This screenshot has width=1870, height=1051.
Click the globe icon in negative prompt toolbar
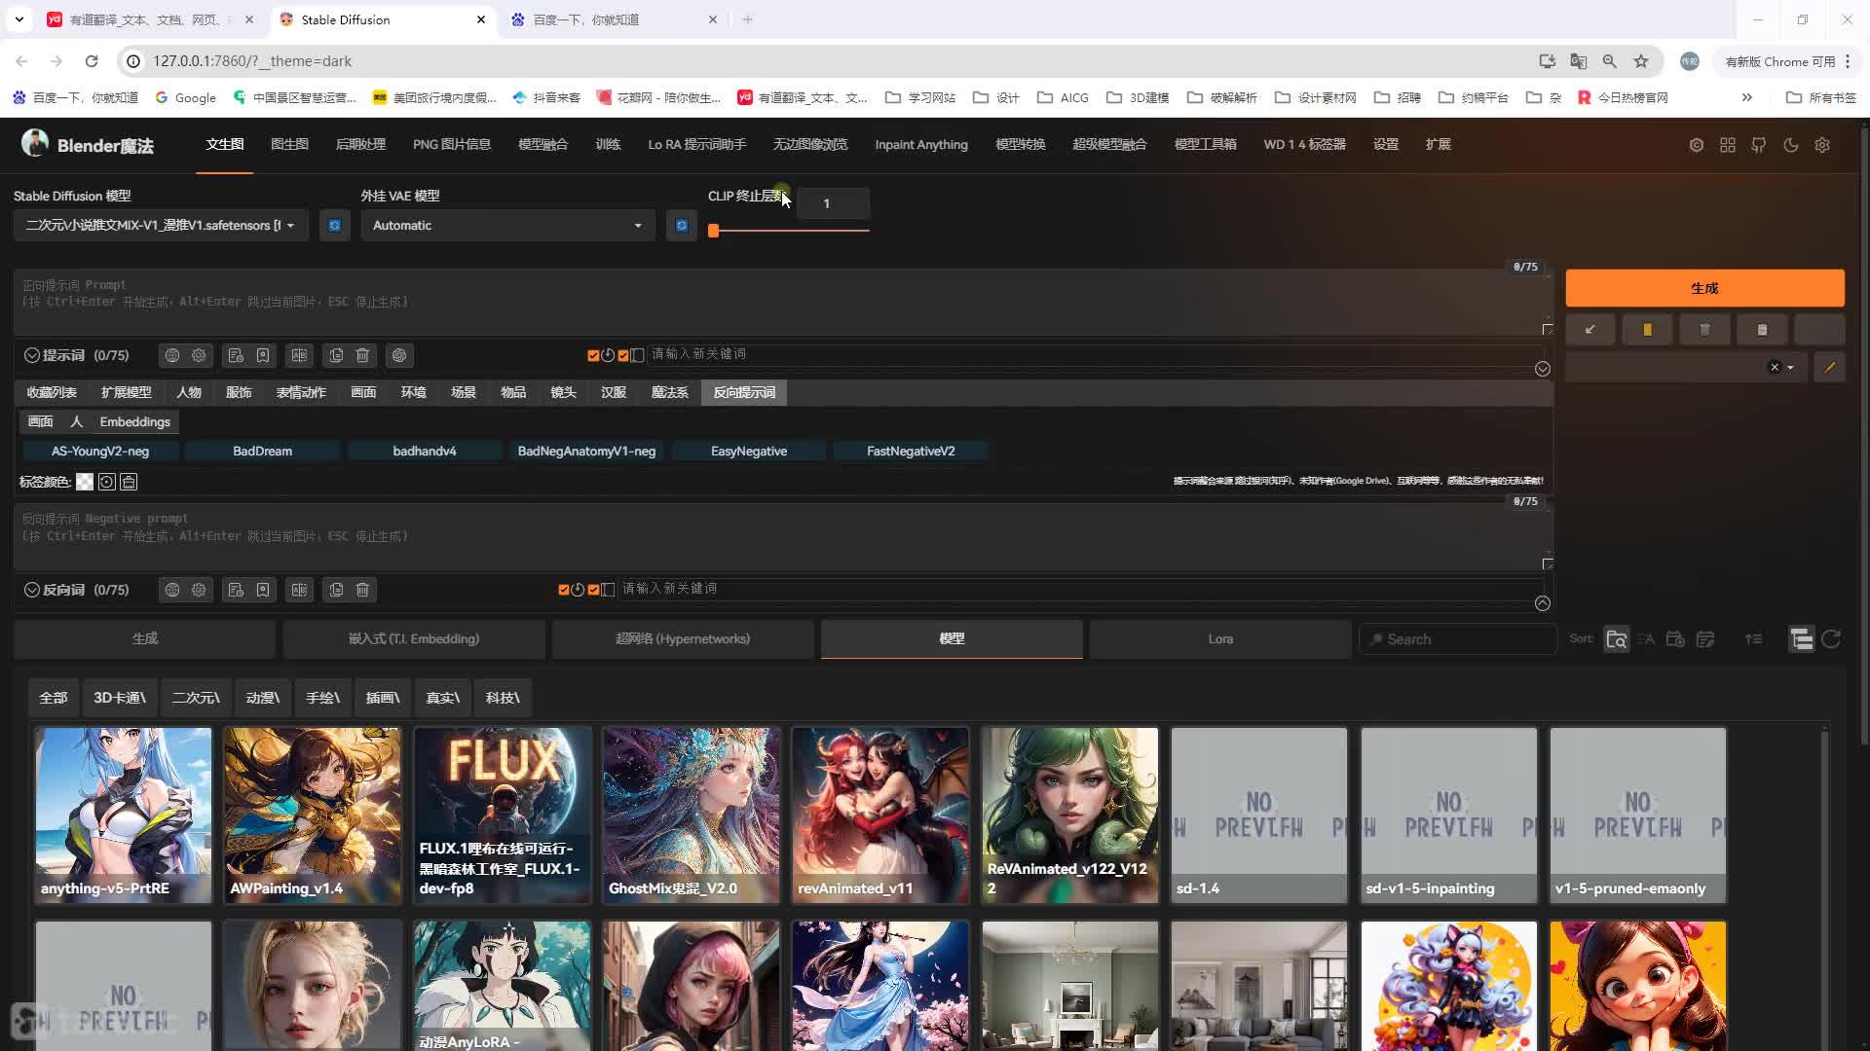pos(172,591)
